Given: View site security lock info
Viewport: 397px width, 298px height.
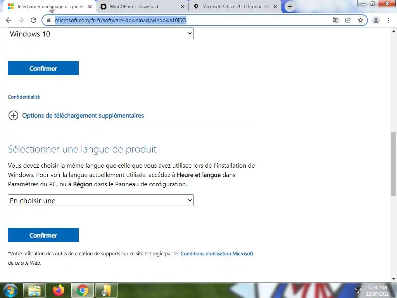Looking at the screenshot, I should pyautogui.click(x=49, y=20).
